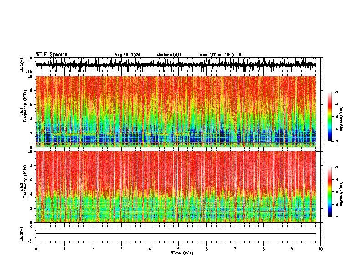Click the ch.2 spectrogram panel
This screenshot has width=361, height=279.
(x=176, y=187)
